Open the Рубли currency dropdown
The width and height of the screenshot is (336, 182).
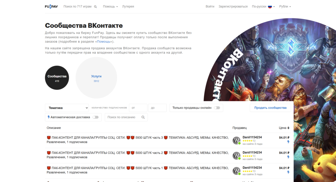285,7
